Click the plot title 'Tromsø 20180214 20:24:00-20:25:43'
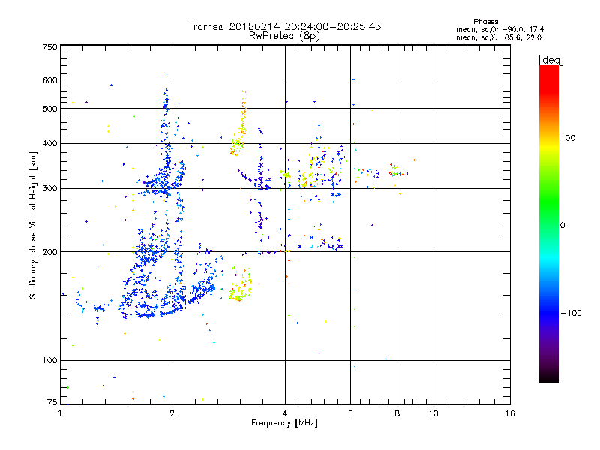Image resolution: width=600 pixels, height=450 pixels. pos(284,26)
